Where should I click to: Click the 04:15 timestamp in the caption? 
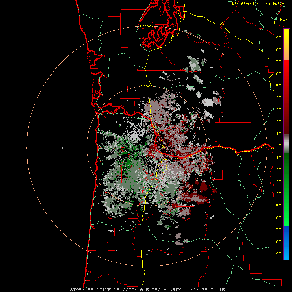tap(217, 290)
